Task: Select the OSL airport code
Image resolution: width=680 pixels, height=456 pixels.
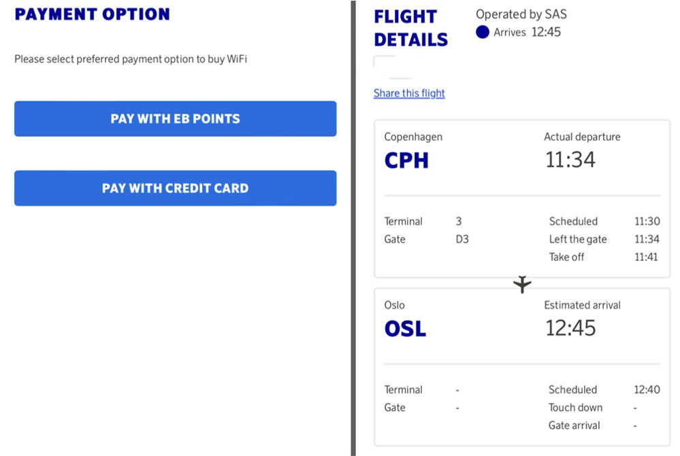Action: click(405, 329)
